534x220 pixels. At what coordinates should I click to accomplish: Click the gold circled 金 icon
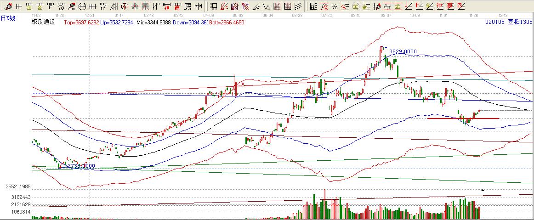pos(356,6)
